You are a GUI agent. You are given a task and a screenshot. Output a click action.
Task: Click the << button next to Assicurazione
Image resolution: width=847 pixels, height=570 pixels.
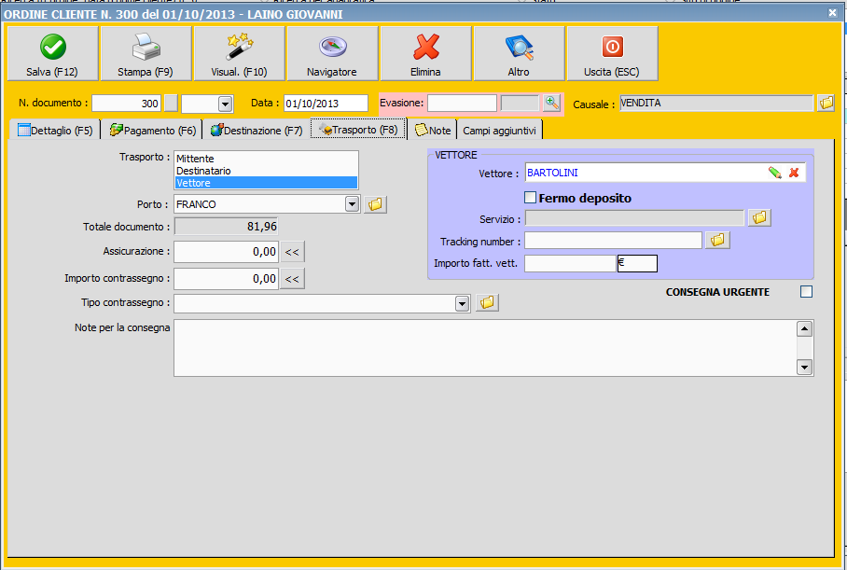click(293, 252)
